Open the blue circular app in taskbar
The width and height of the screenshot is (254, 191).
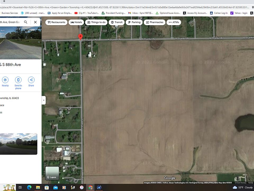[99, 188]
